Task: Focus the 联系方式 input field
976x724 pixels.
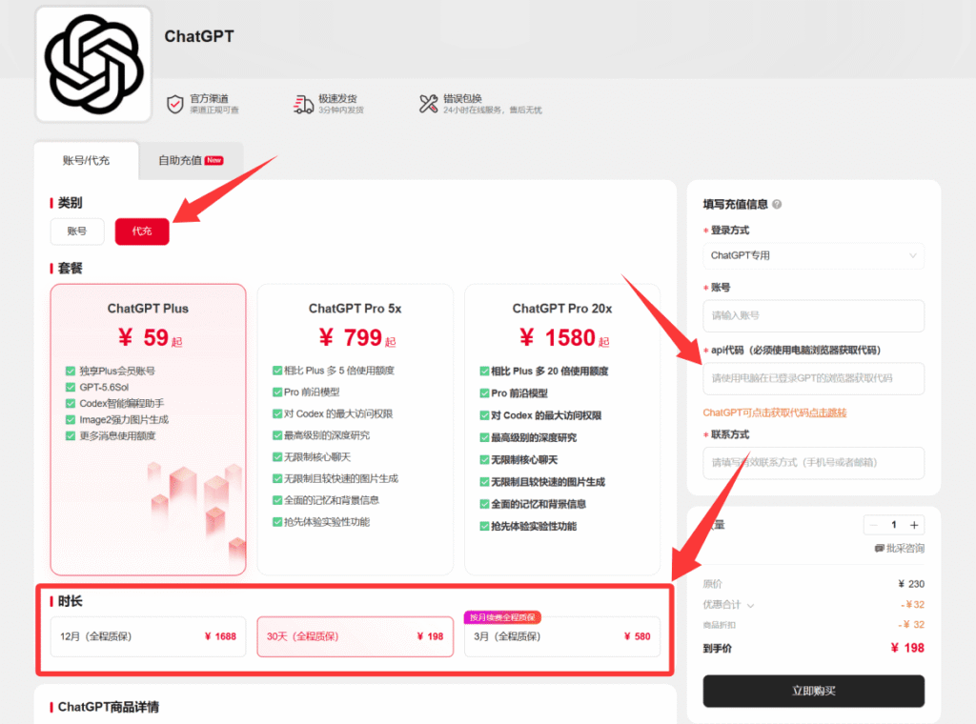Action: pos(814,463)
